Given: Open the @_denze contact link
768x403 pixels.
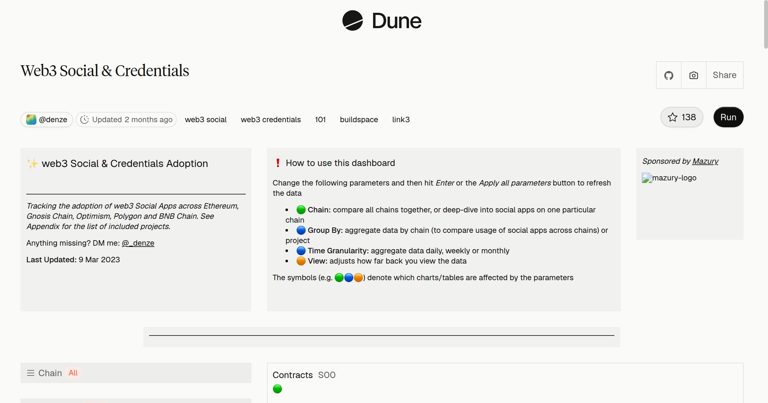Looking at the screenshot, I should pyautogui.click(x=138, y=243).
